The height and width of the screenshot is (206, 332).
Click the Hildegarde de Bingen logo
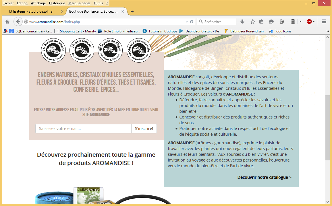tap(110, 50)
